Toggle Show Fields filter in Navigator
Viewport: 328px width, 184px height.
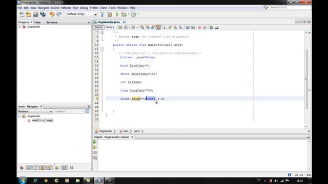point(29,168)
